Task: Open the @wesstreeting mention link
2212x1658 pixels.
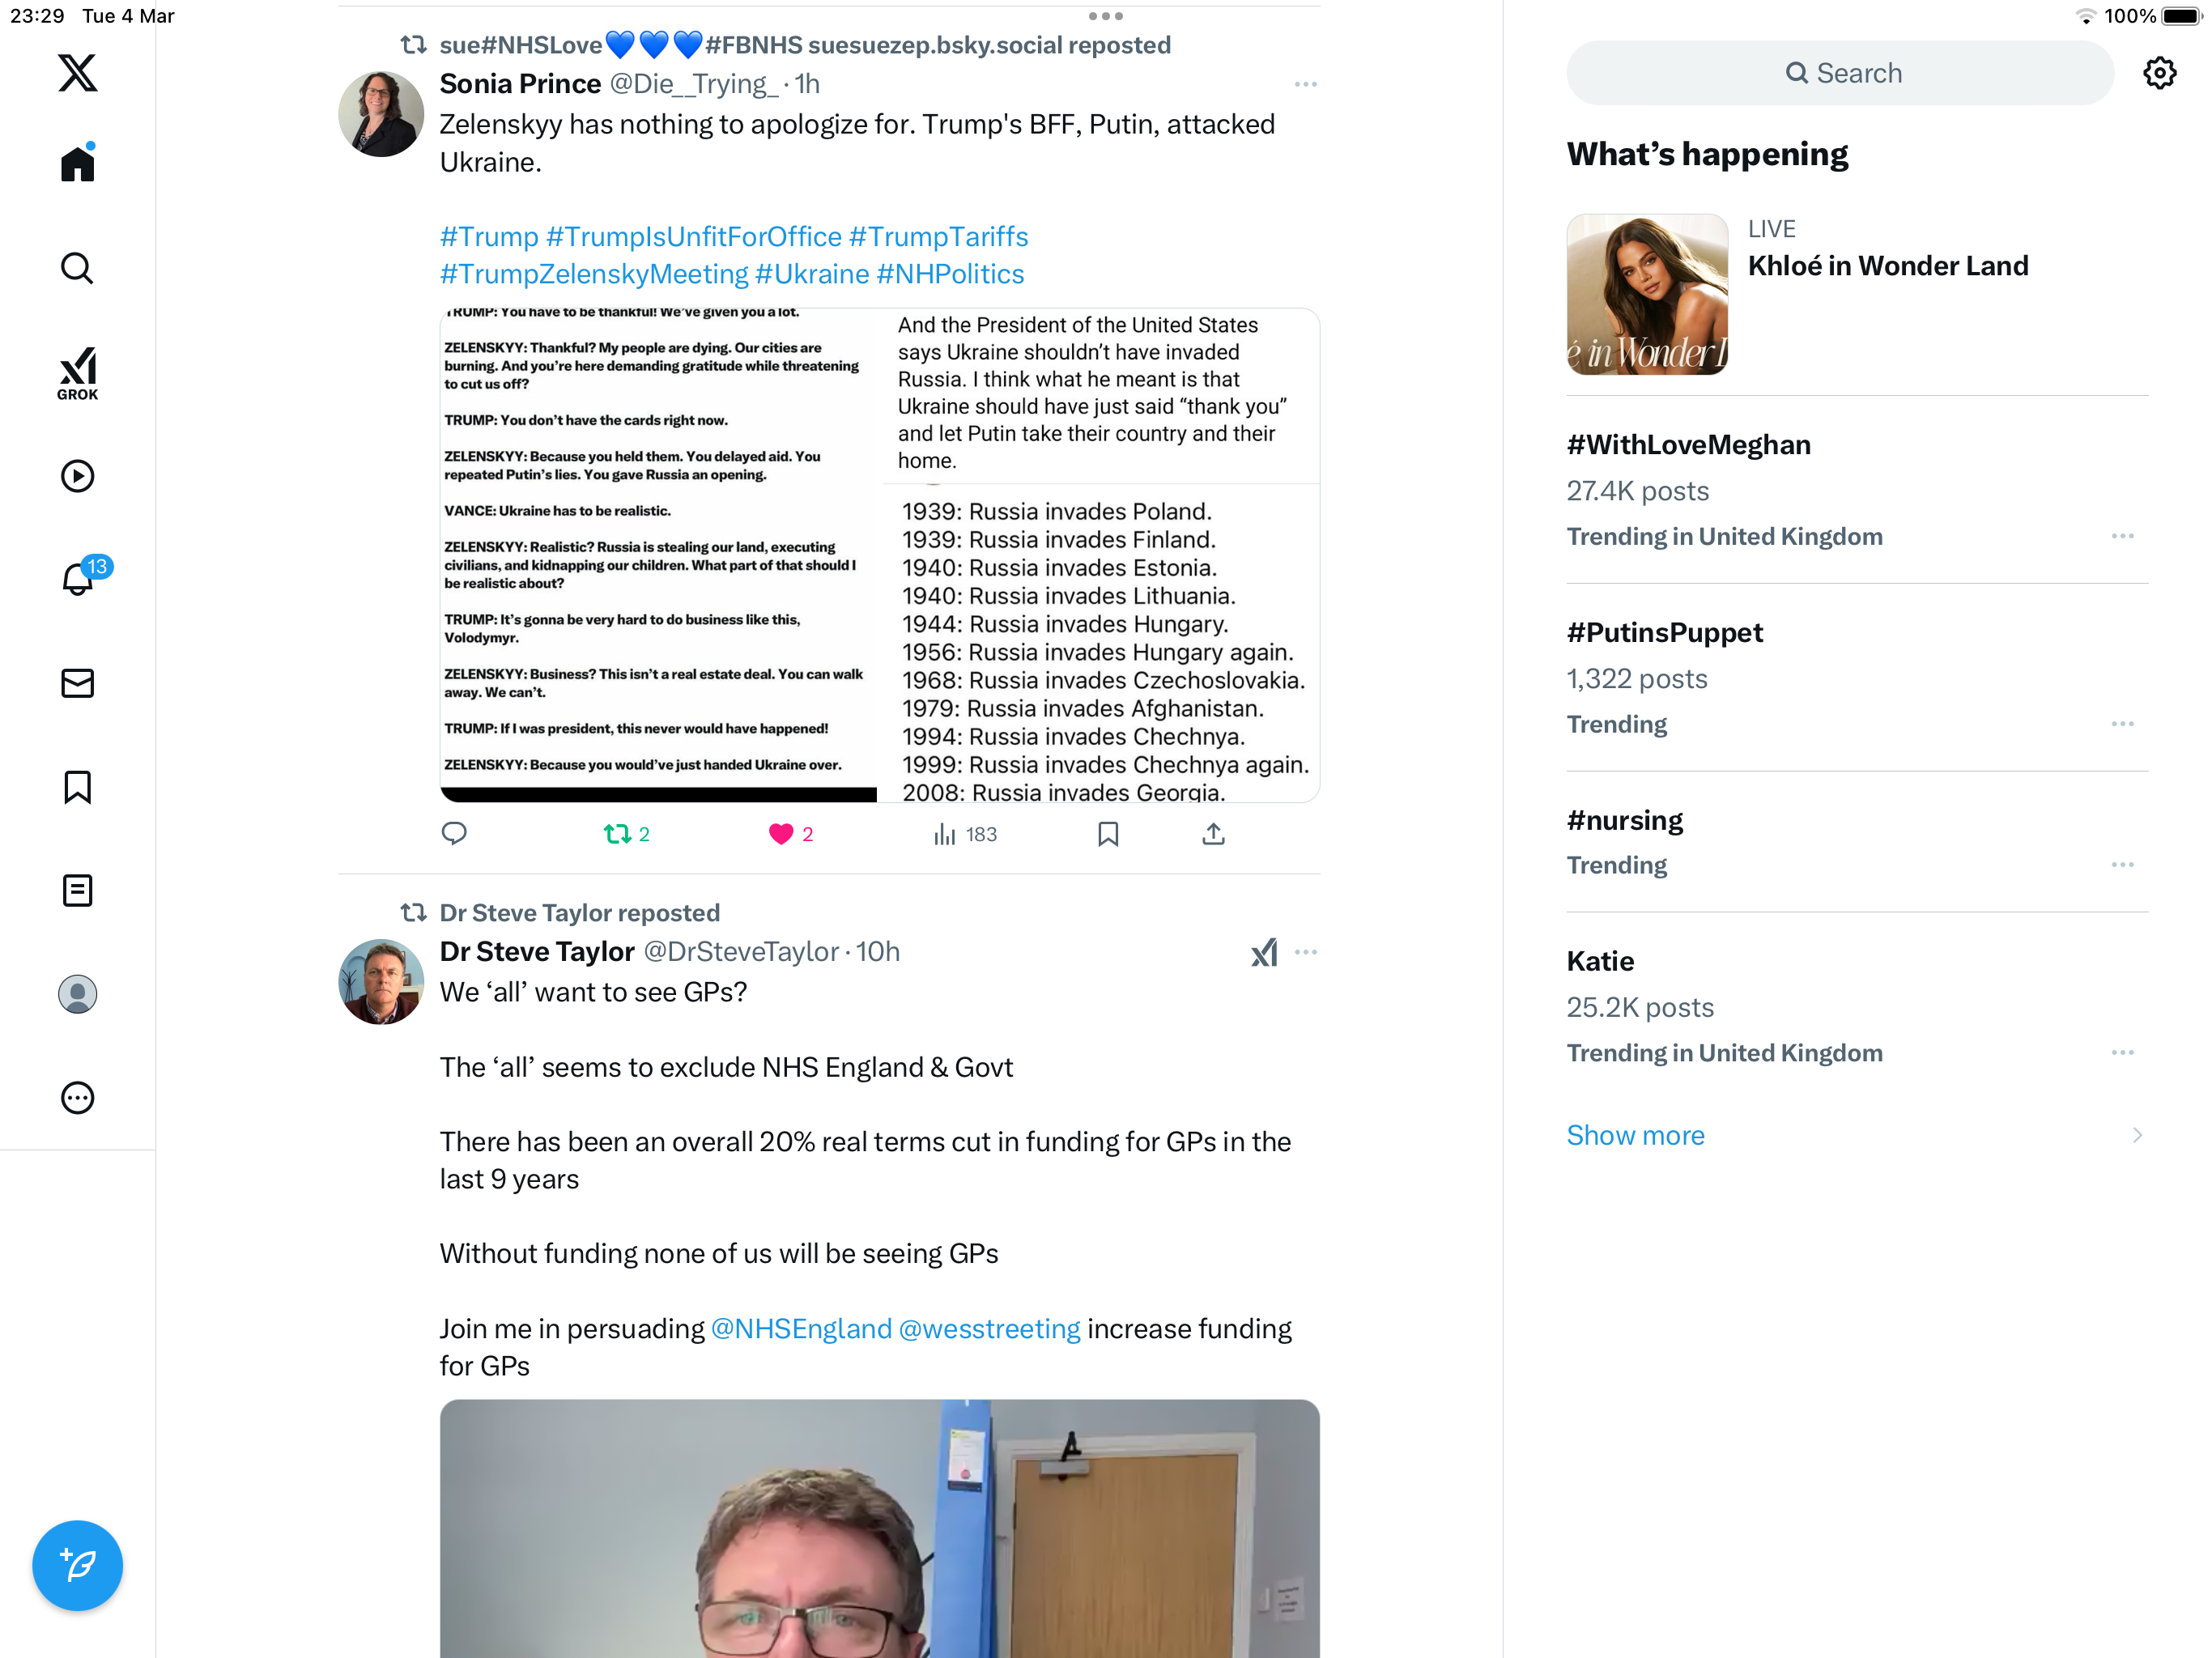Action: 989,1329
